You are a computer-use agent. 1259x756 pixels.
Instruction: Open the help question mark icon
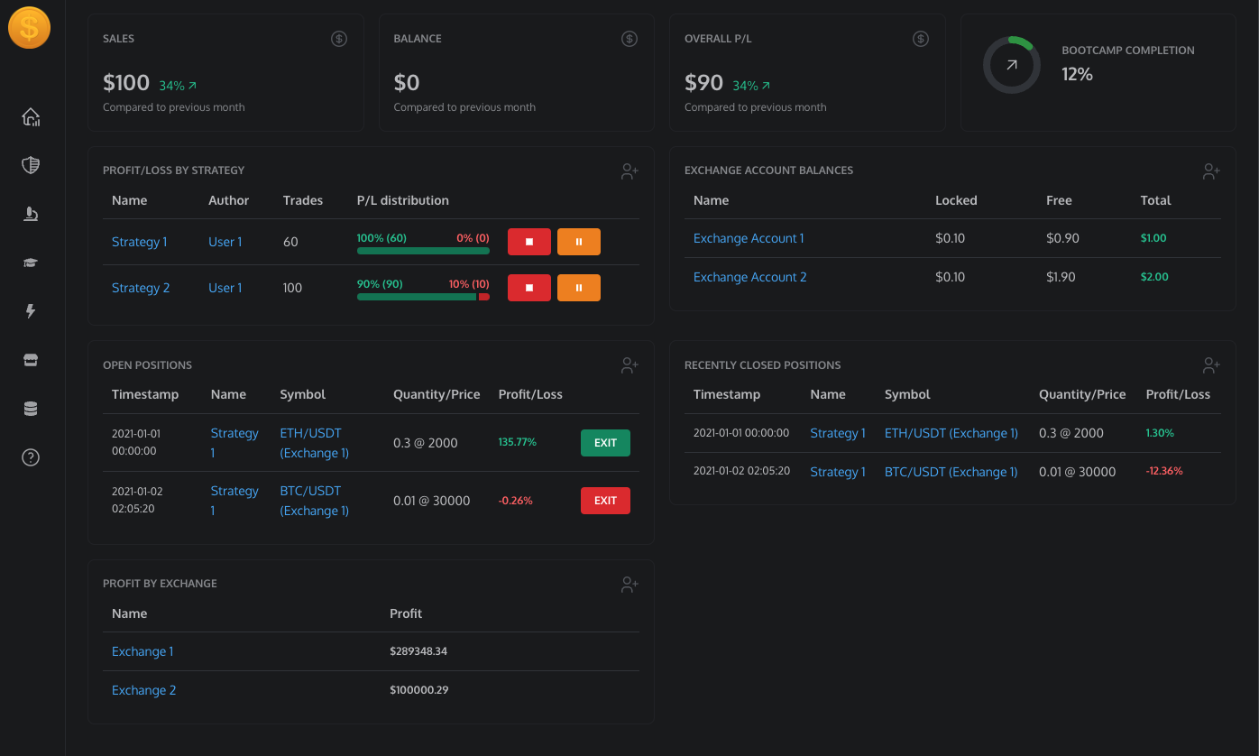pos(31,457)
